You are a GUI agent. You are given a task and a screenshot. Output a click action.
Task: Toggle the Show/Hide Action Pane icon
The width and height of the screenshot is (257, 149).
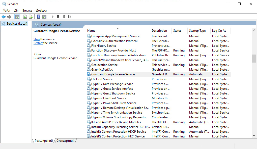tap(44, 17)
